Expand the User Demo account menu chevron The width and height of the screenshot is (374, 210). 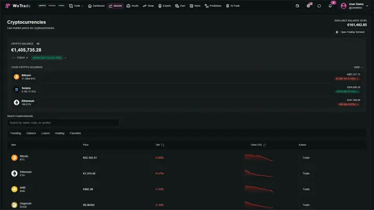pos(367,6)
